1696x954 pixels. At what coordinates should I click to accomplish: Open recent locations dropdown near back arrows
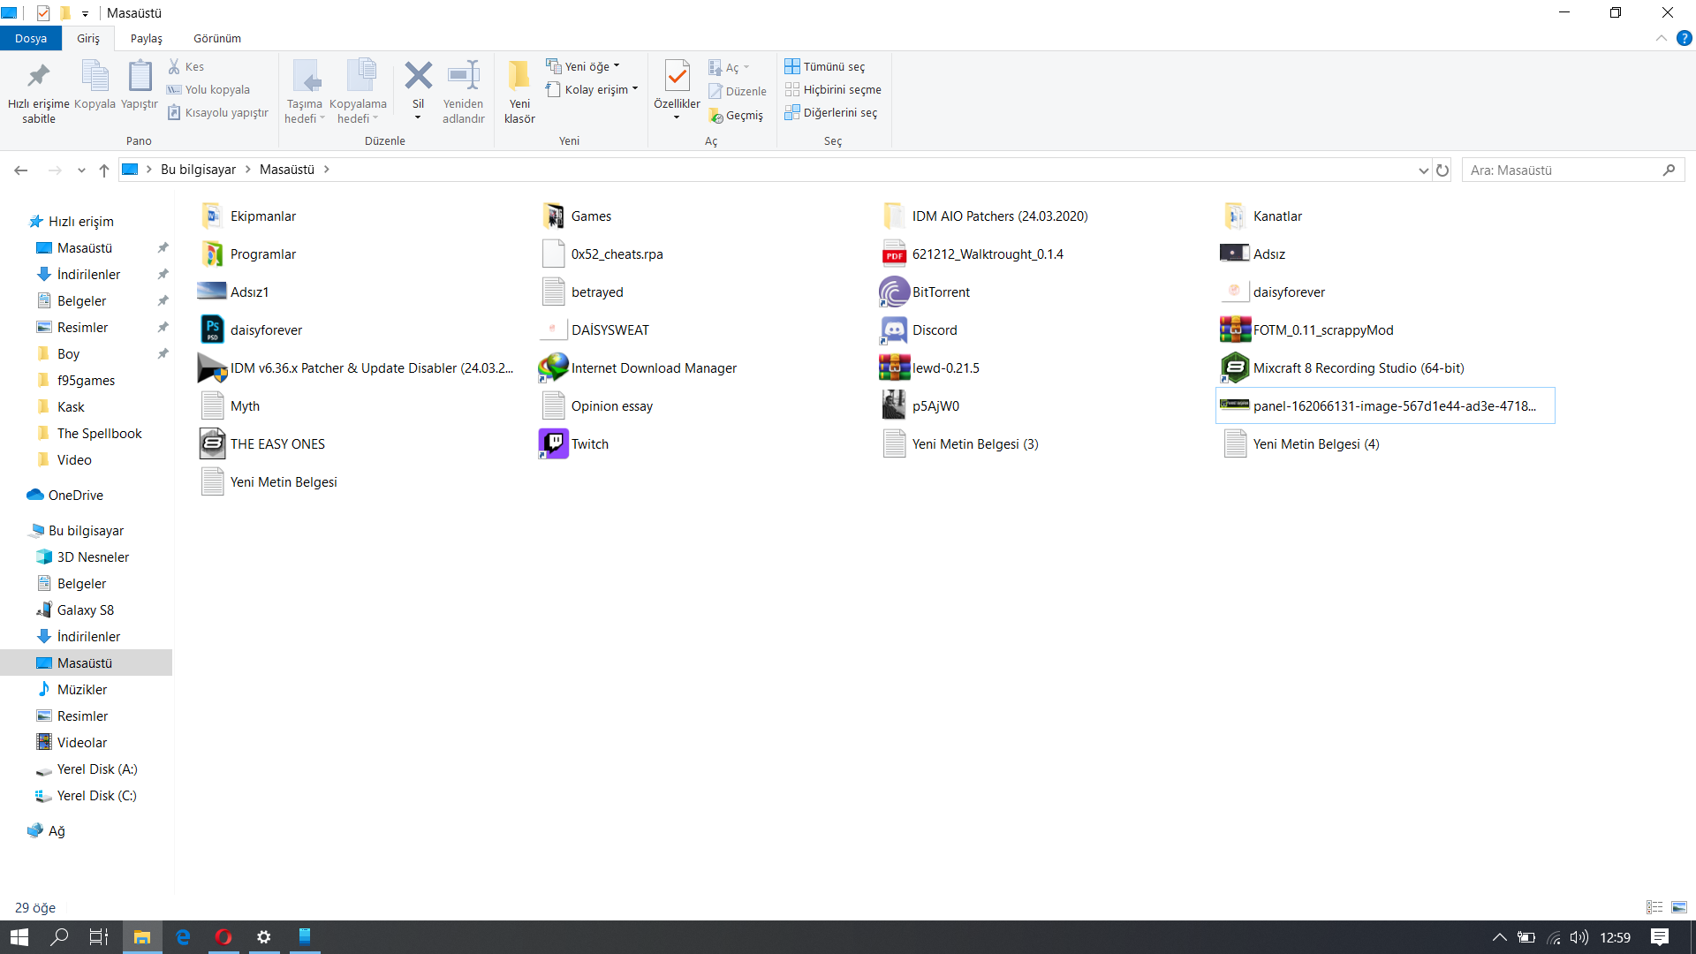pos(81,170)
